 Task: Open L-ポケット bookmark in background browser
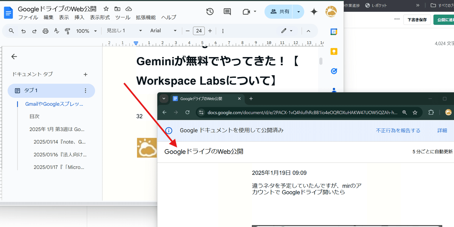click(376, 5)
